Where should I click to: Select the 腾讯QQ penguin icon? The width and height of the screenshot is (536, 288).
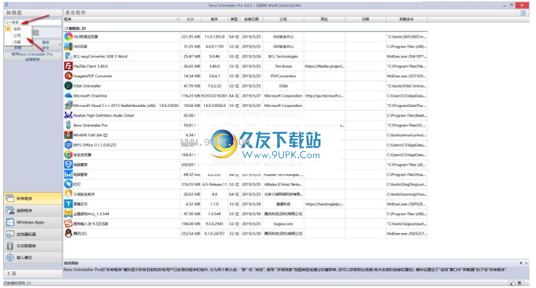[69, 234]
